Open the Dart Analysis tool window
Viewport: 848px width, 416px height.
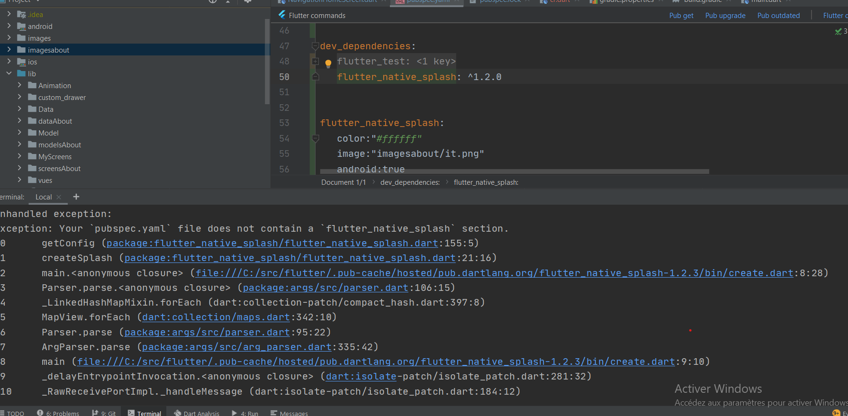coord(197,413)
